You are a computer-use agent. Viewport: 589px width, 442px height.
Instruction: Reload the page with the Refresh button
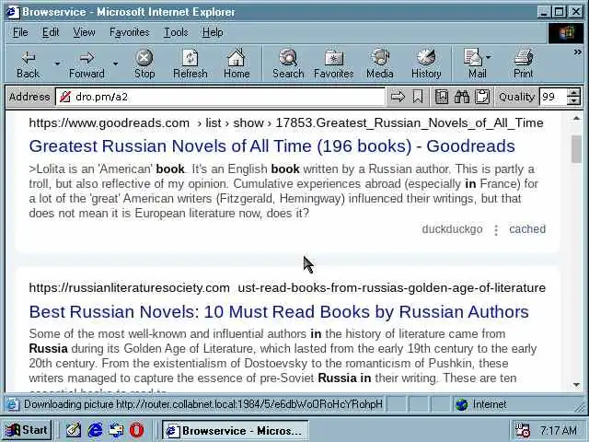(x=191, y=64)
